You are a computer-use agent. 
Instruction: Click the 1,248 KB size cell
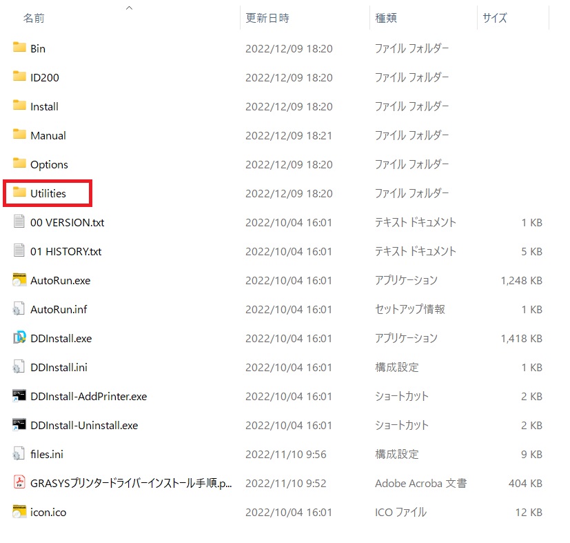(x=522, y=281)
